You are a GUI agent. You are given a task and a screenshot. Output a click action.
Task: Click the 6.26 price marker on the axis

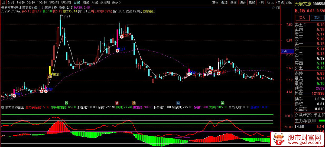[284, 51]
